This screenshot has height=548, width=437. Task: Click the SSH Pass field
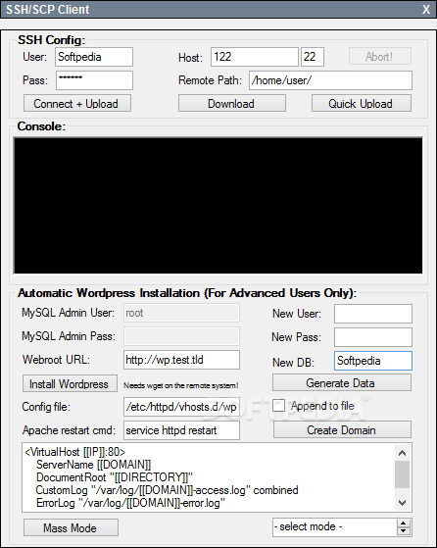[x=94, y=80]
